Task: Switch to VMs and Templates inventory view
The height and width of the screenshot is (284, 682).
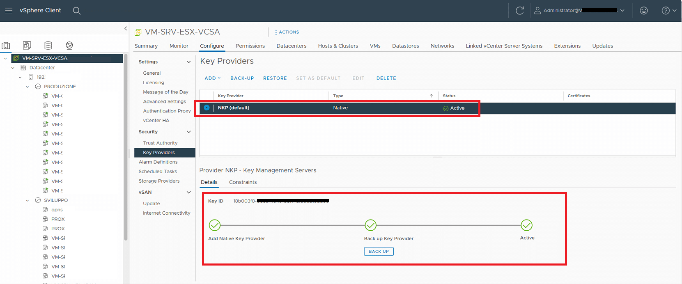Action: [x=27, y=45]
